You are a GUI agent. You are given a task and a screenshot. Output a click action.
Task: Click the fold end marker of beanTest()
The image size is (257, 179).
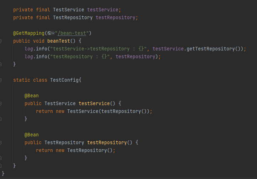tap(1, 64)
